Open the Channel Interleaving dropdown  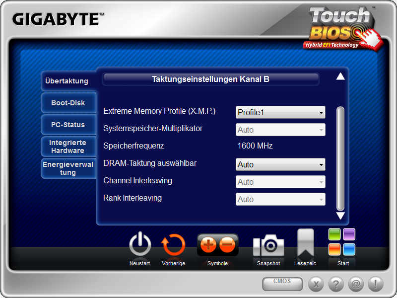click(x=280, y=182)
